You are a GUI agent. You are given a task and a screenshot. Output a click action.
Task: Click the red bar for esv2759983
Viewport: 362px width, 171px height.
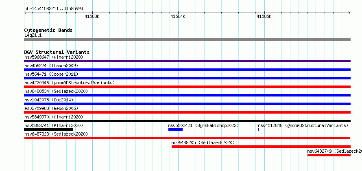tap(187, 112)
